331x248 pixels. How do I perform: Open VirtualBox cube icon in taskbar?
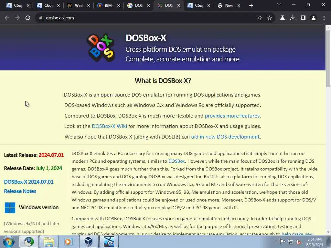89,242
